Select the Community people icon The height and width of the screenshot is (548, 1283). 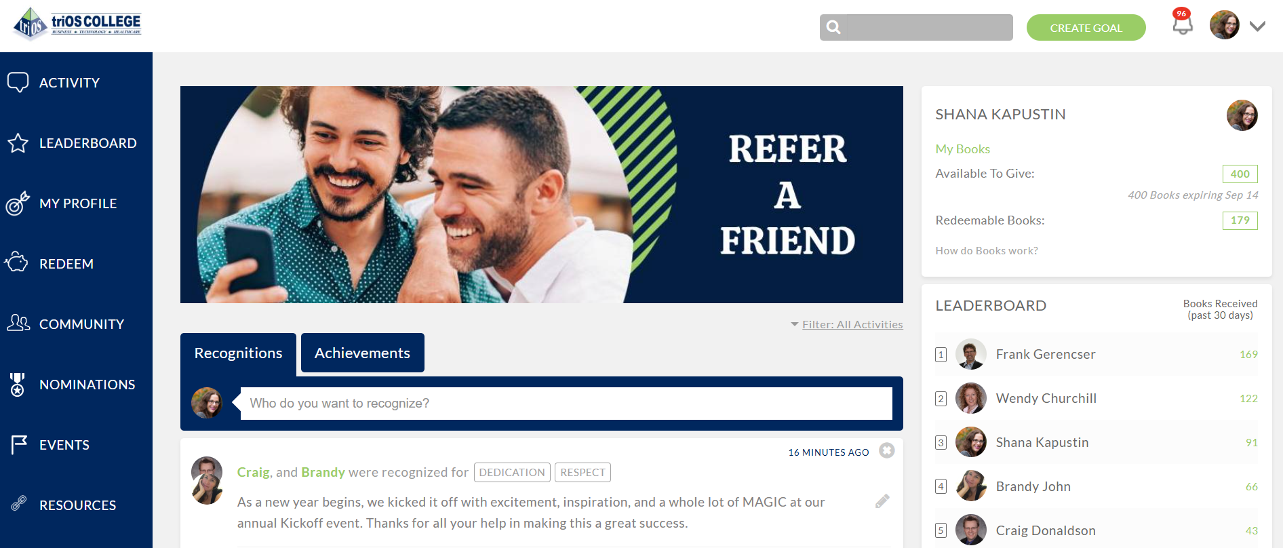point(18,323)
